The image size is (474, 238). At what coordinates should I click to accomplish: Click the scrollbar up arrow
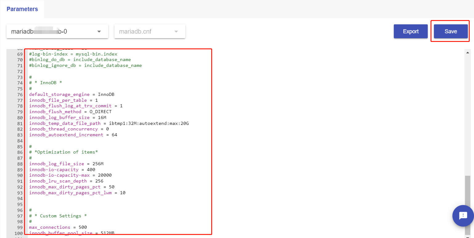(468, 53)
